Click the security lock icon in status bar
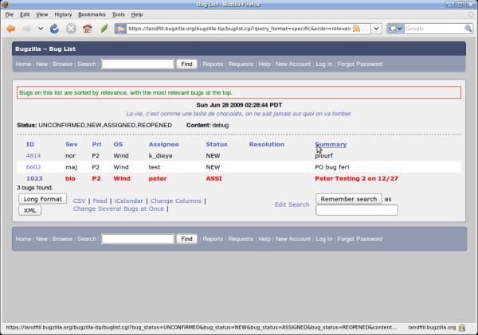The height and width of the screenshot is (335, 478). tap(462, 328)
